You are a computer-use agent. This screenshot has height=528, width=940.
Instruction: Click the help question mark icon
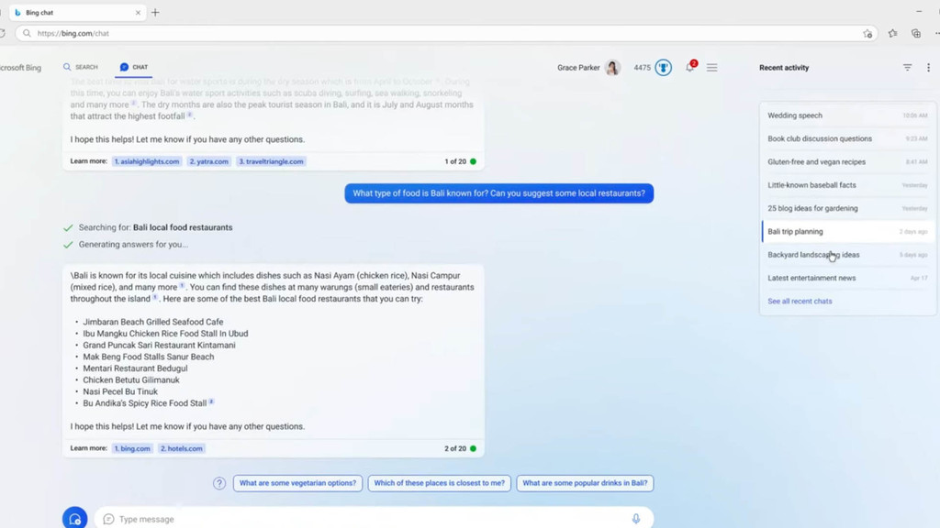(218, 481)
